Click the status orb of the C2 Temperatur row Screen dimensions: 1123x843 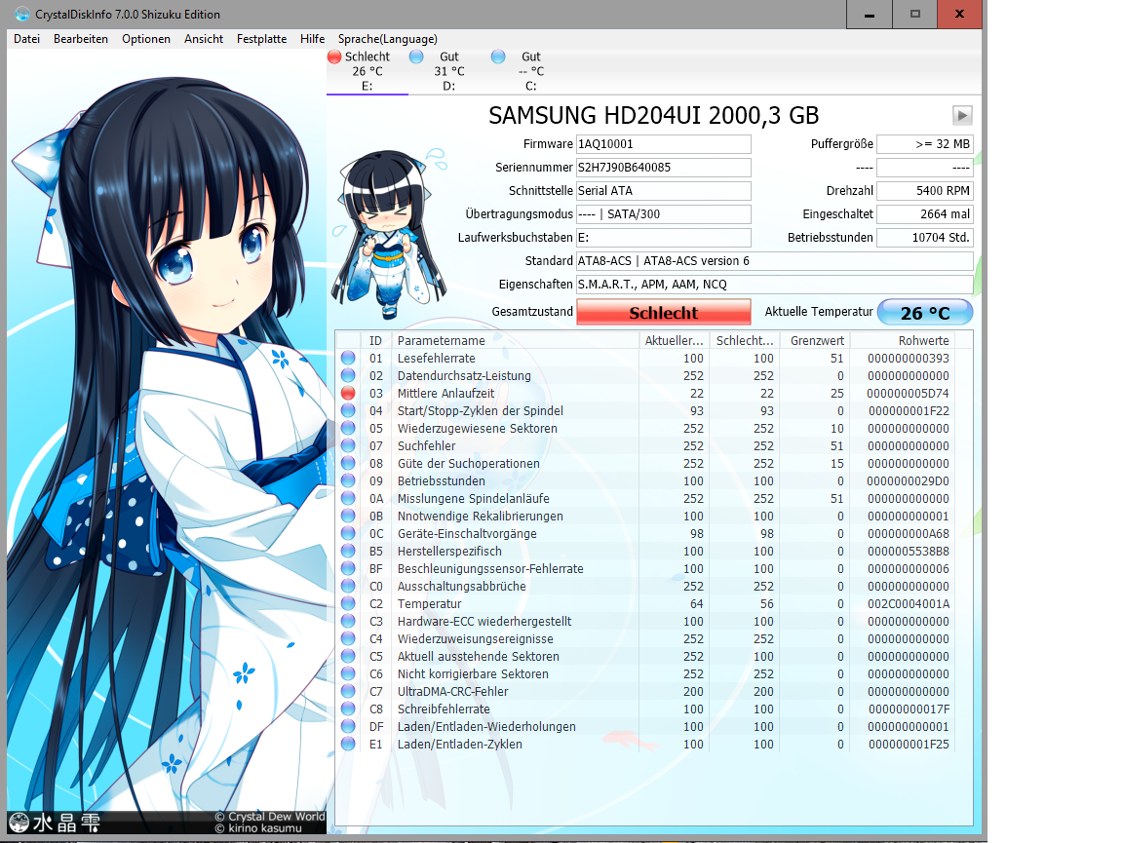[x=348, y=603]
